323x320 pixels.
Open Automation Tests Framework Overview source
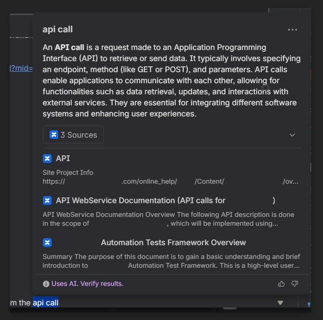pos(173,243)
